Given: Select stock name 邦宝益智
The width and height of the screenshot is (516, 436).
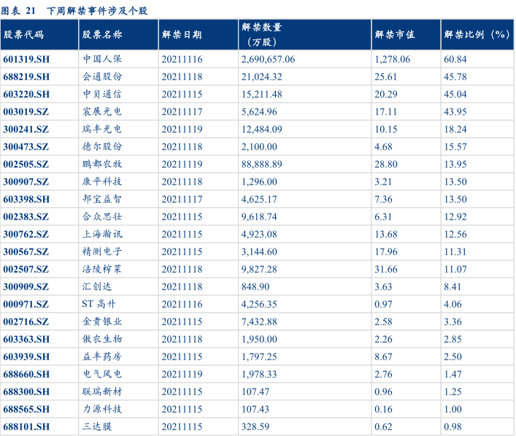Looking at the screenshot, I should 102,199.
